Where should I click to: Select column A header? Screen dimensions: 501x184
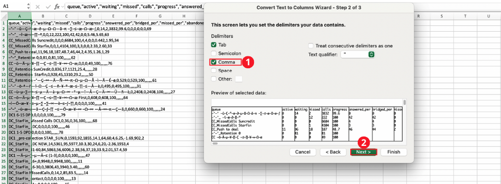coord(19,16)
